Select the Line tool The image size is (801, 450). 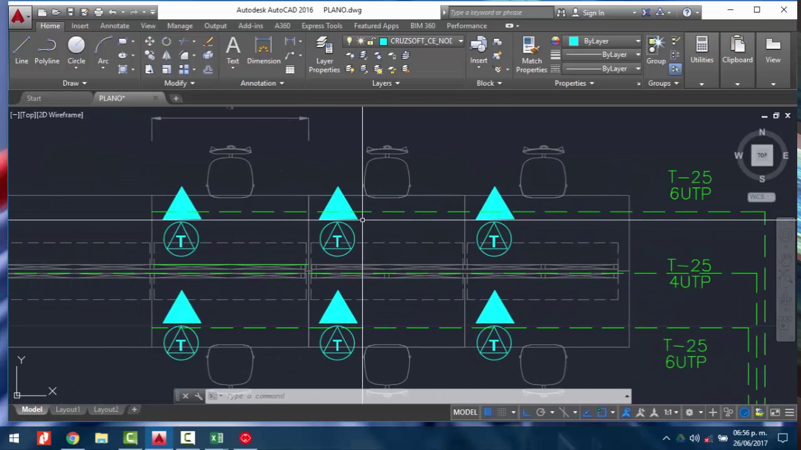(21, 50)
